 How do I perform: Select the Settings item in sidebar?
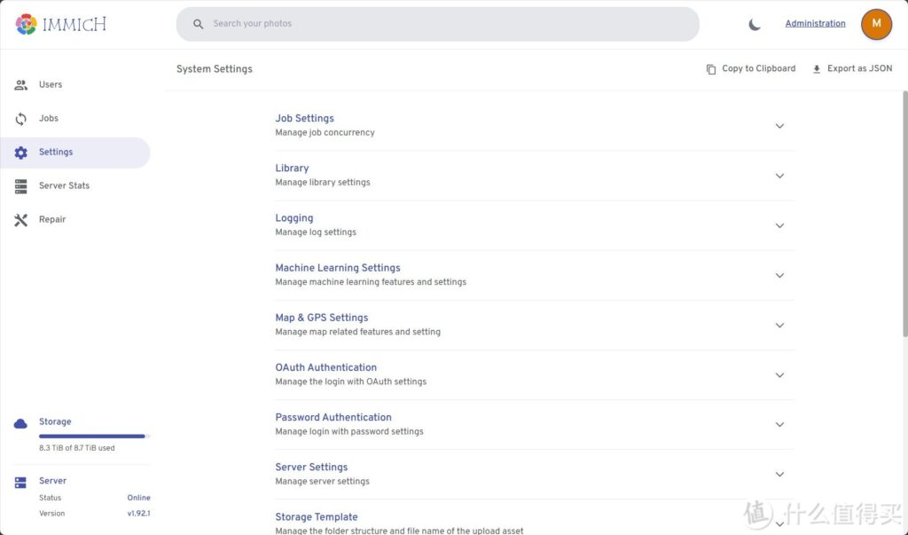55,153
